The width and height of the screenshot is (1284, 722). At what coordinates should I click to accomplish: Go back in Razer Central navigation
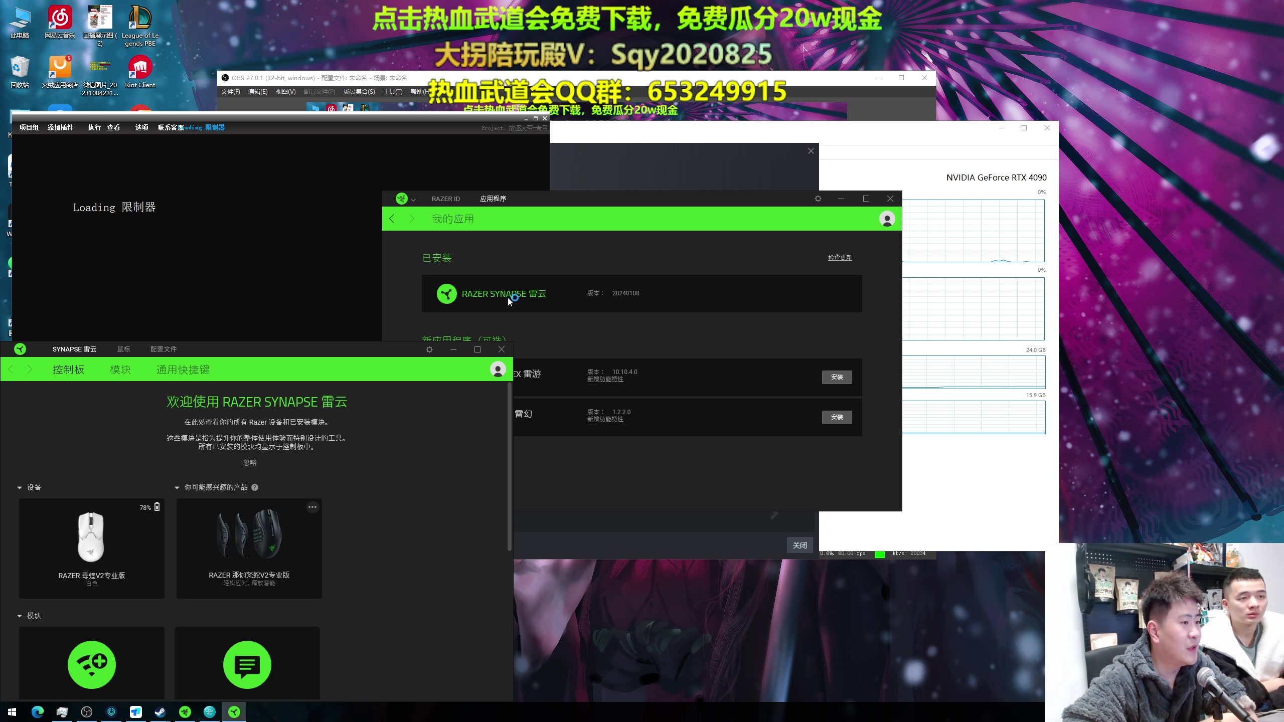coord(392,219)
